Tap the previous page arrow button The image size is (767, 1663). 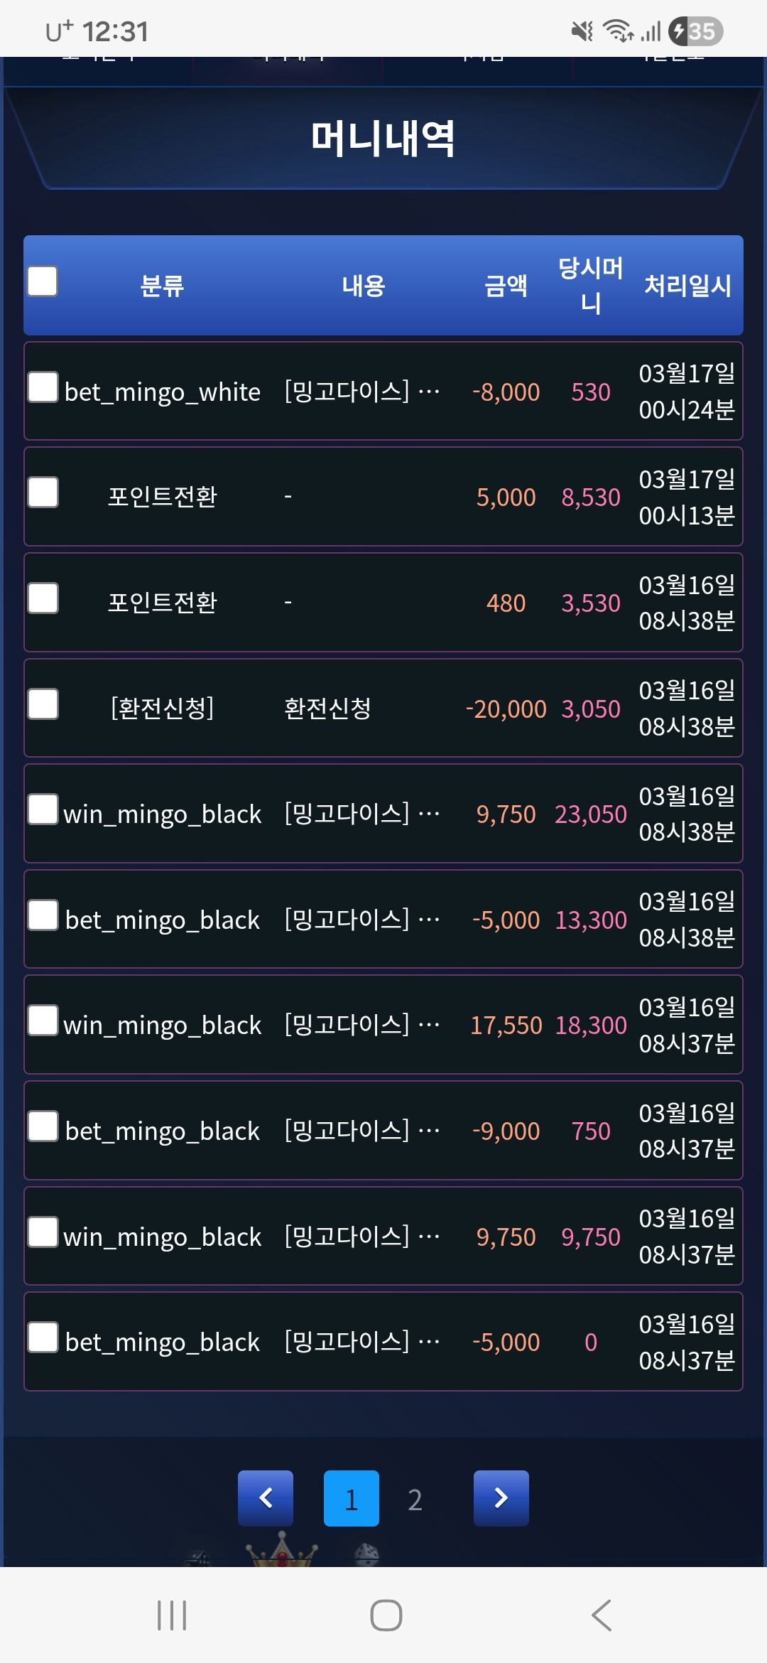266,1498
